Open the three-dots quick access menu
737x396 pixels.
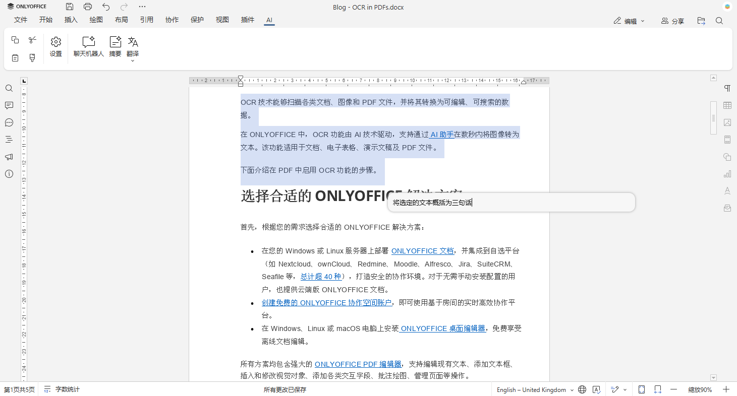pos(142,7)
